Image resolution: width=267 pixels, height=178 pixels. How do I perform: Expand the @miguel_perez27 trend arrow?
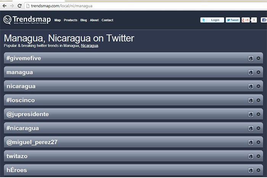pos(258,142)
